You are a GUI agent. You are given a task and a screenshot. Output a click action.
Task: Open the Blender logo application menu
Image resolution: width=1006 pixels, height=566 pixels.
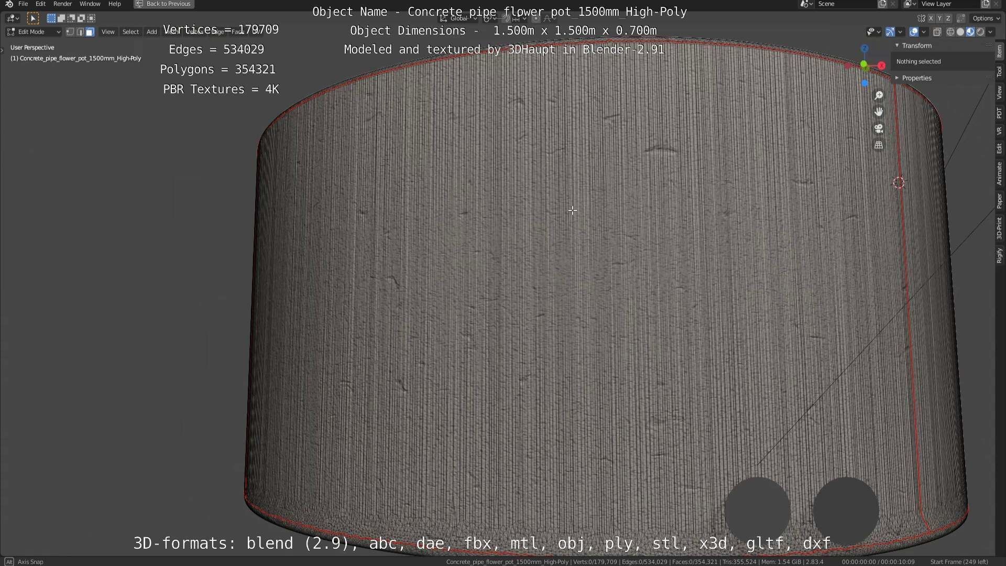(x=9, y=4)
